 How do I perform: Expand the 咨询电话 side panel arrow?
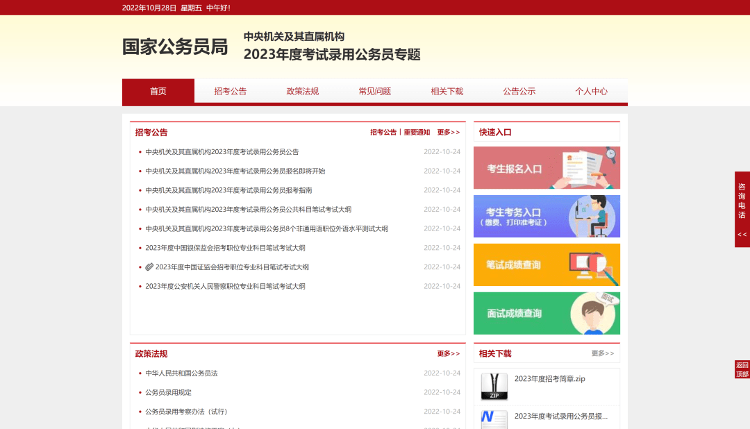742,235
